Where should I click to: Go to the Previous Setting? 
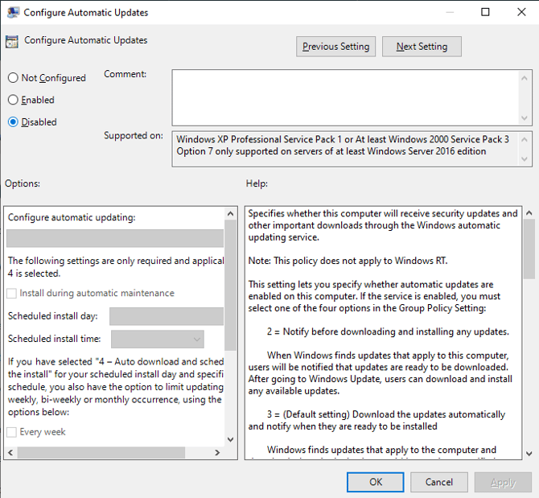[335, 47]
